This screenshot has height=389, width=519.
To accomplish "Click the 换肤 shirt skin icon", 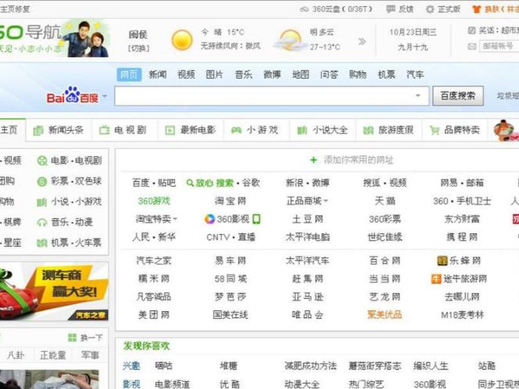I will [x=476, y=9].
